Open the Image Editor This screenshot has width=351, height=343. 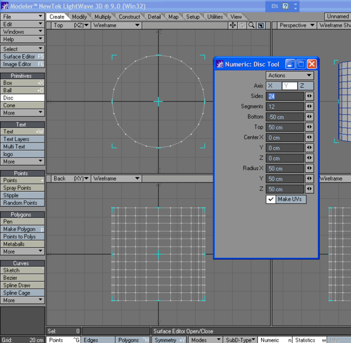(22, 64)
